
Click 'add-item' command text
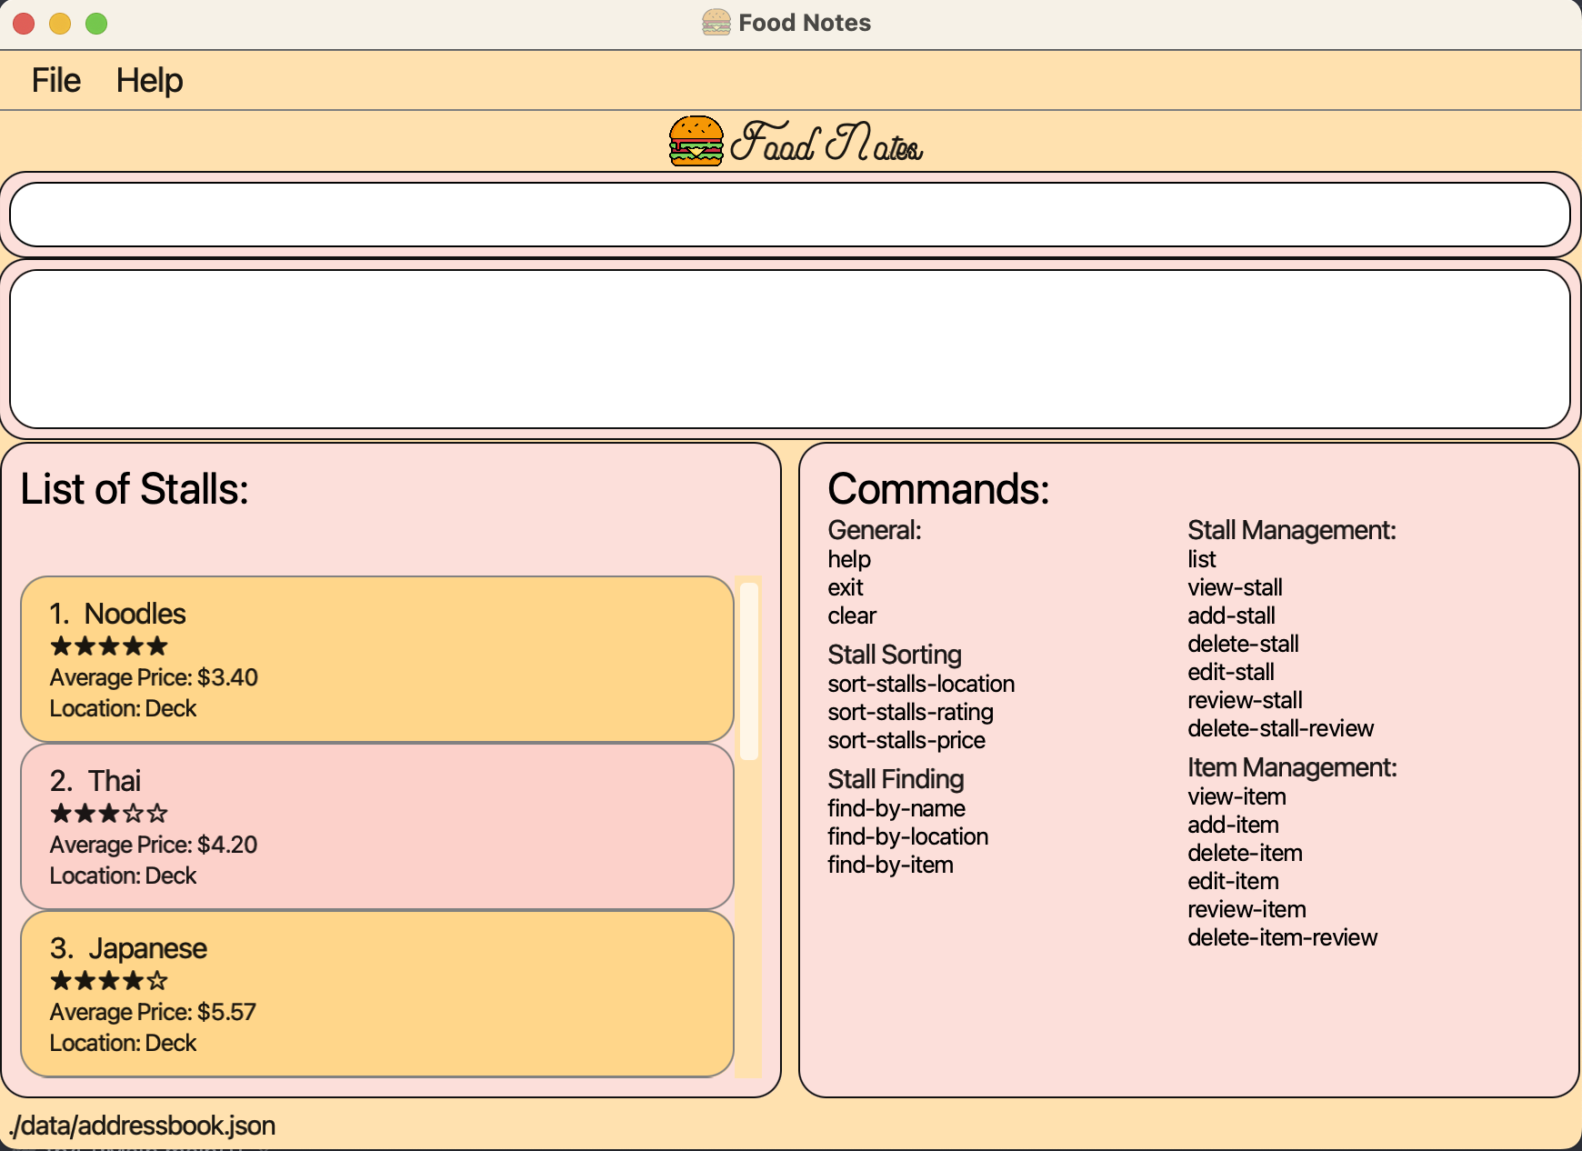tap(1233, 825)
